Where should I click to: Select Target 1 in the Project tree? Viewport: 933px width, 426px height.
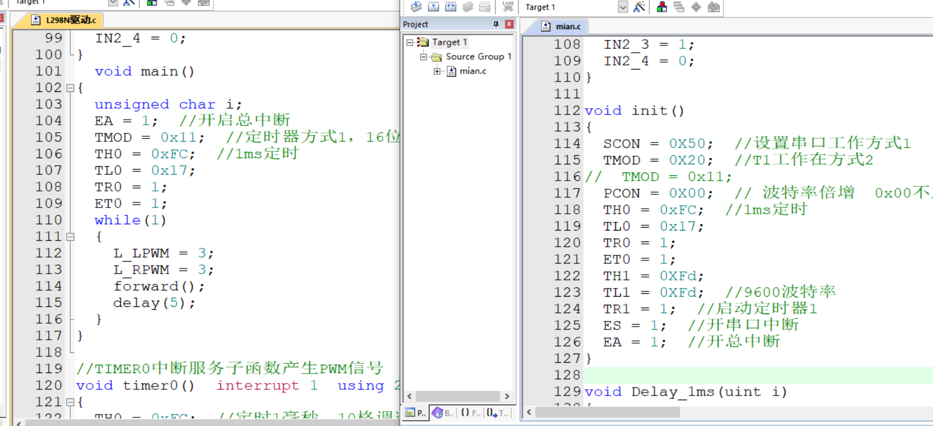[x=449, y=42]
